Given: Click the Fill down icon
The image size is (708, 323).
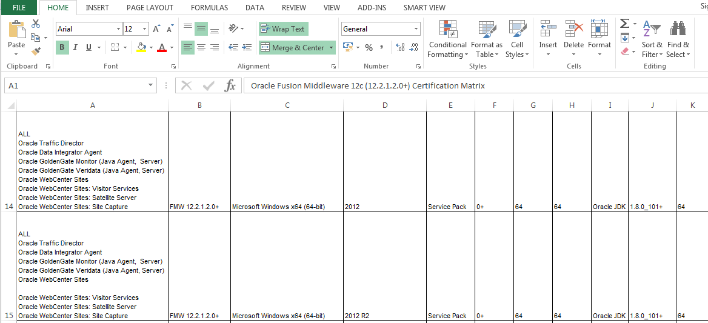Looking at the screenshot, I should 624,38.
